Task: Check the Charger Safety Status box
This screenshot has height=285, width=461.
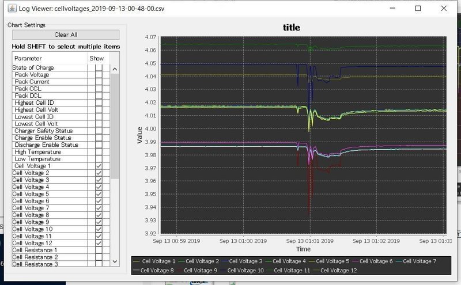Action: (x=99, y=131)
